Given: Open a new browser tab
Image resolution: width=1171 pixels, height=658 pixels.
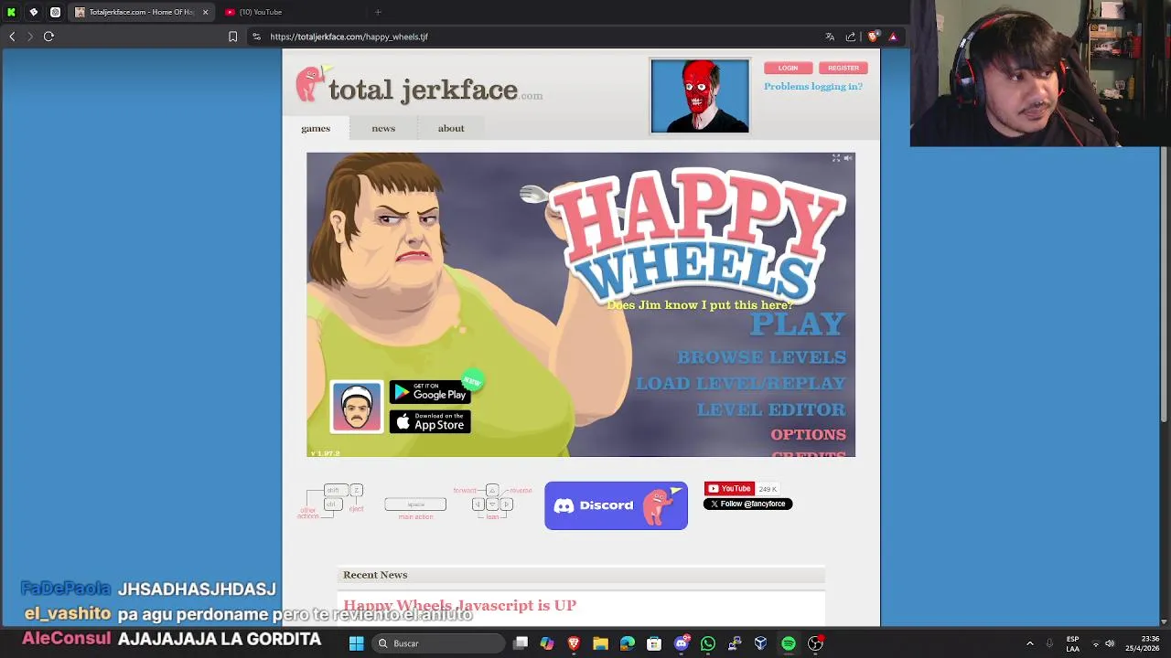Looking at the screenshot, I should pos(378,12).
